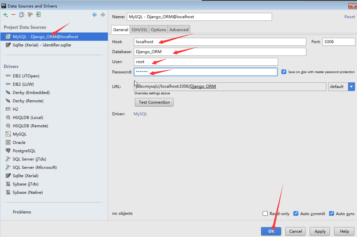The image size is (357, 237).
Task: Open driver settings wrench icon
Action: 30,15
